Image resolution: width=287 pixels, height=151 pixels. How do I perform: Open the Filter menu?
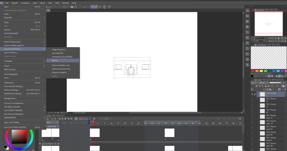coord(57,3)
